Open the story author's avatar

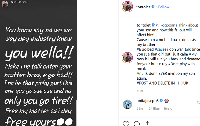[x=4, y=4]
